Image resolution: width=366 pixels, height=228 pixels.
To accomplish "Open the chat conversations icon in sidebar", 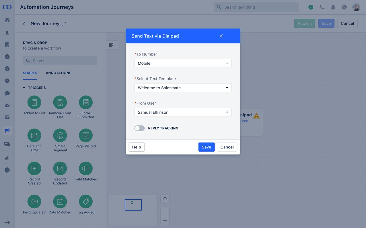I will (7, 144).
